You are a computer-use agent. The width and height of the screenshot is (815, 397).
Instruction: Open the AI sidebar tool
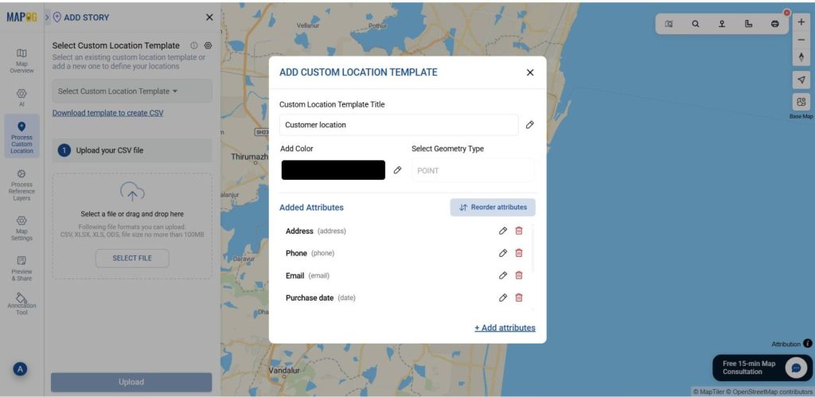click(21, 96)
